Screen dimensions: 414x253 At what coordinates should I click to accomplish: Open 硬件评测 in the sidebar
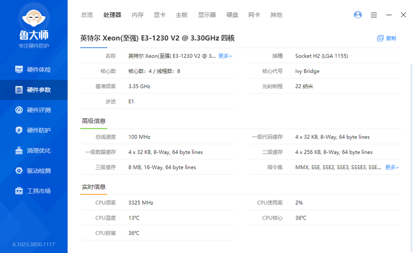coord(34,110)
